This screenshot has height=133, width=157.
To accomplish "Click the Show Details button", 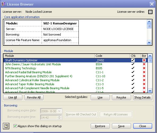I will pyautogui.click(x=142, y=97).
